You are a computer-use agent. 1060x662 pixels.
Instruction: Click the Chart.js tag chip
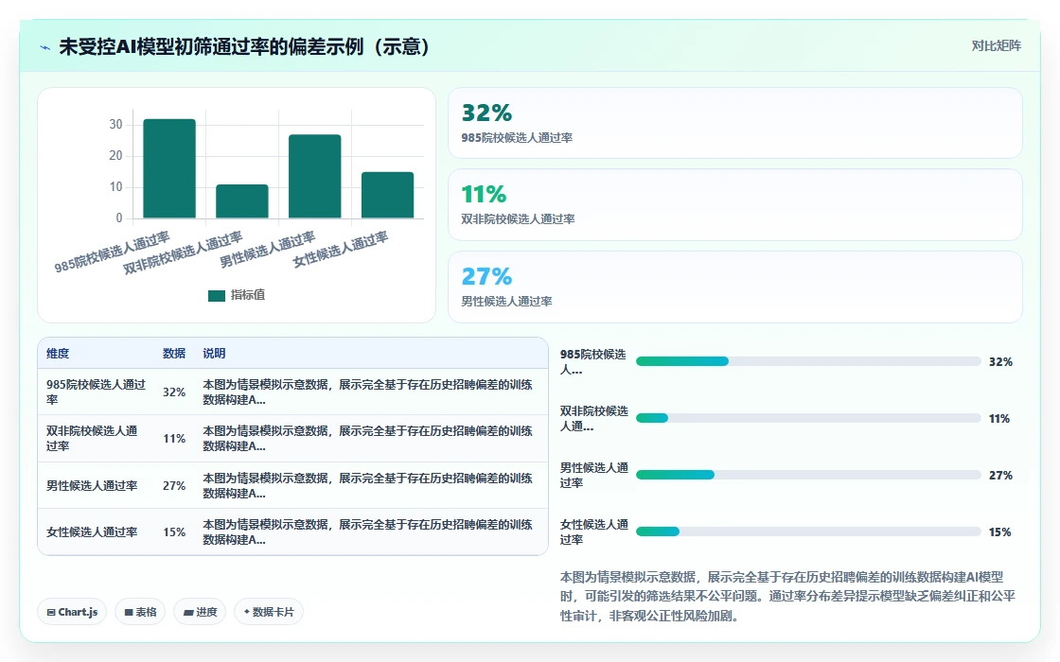coord(72,612)
